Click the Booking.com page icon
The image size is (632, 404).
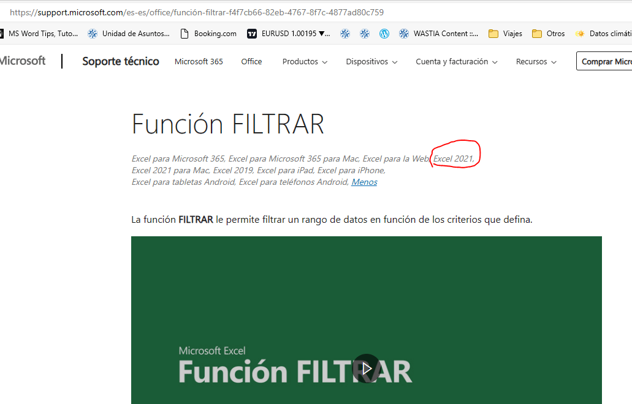click(184, 34)
